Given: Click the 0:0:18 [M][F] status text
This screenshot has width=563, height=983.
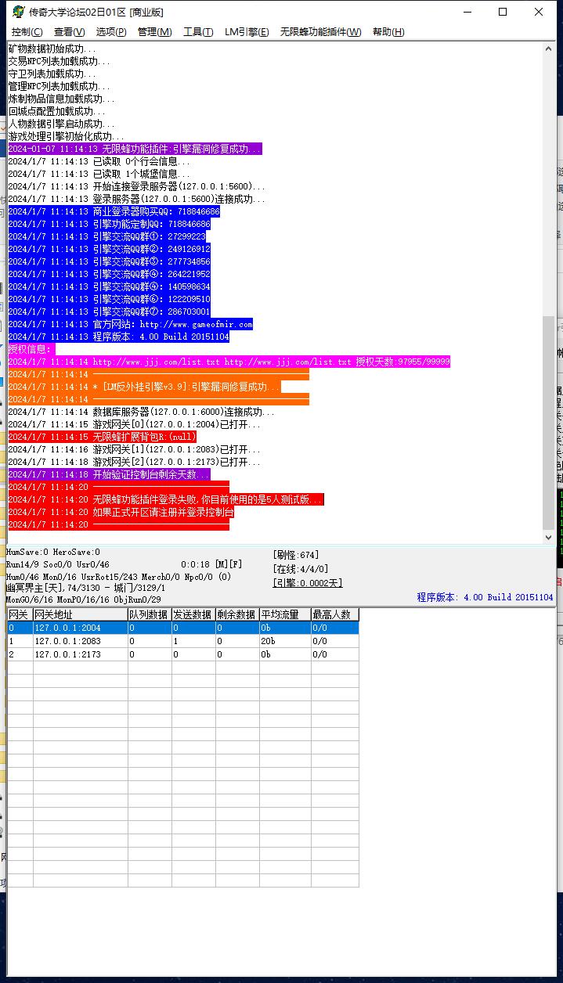Looking at the screenshot, I should click(211, 564).
